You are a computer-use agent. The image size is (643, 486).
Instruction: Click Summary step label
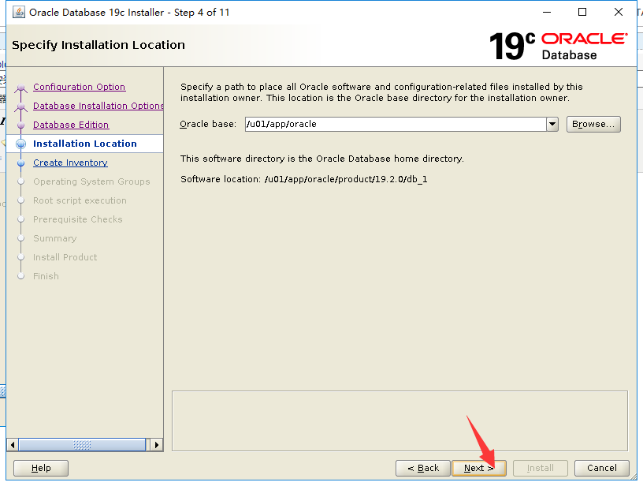[54, 238]
